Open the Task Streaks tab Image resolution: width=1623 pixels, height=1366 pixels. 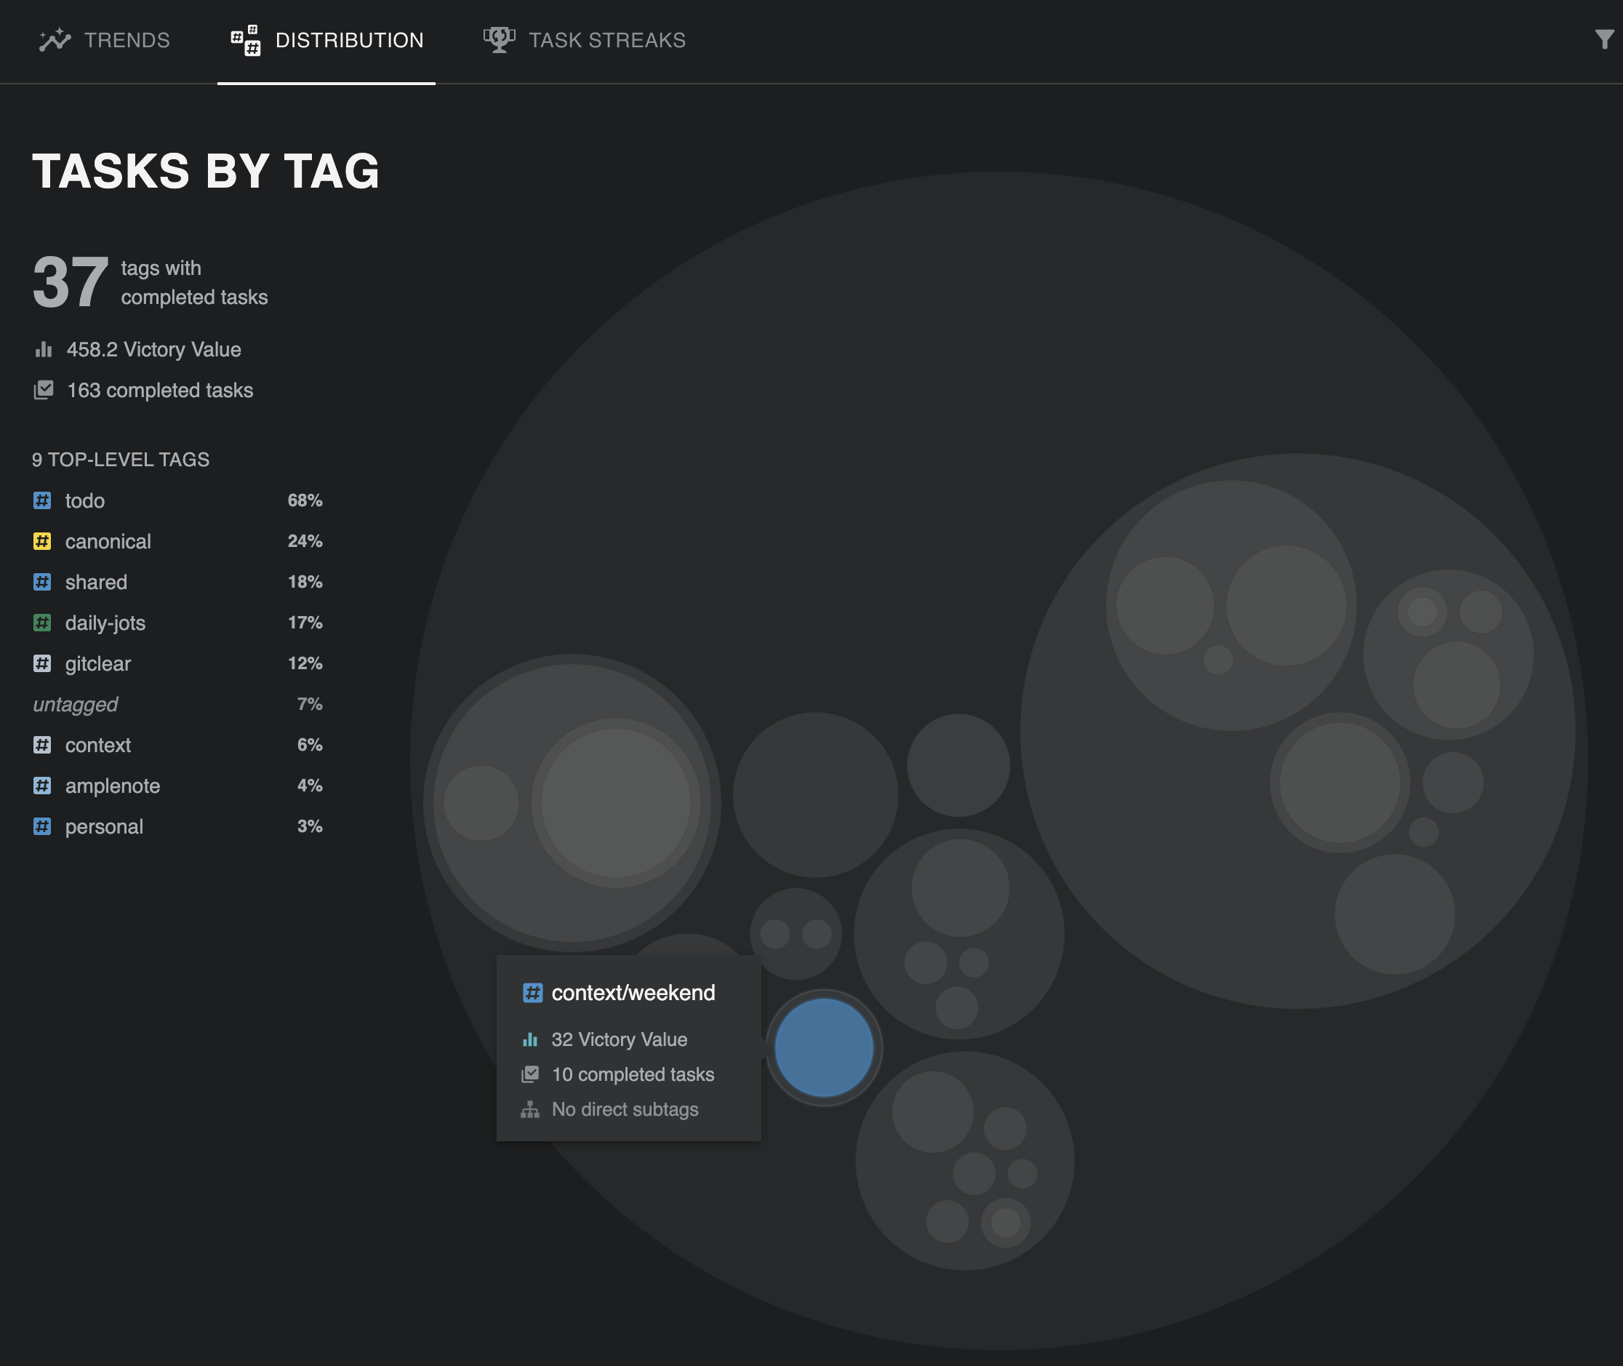pos(606,40)
